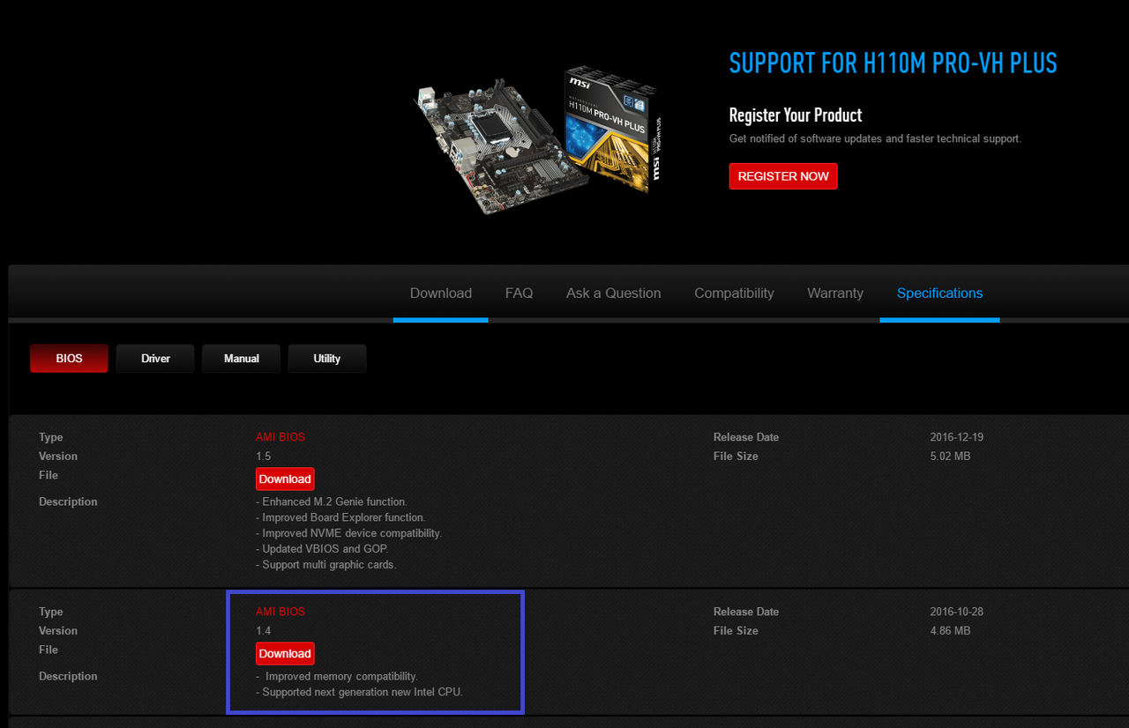Click the Get notified of software updates text
Screen dimensions: 1129x728
click(x=875, y=138)
